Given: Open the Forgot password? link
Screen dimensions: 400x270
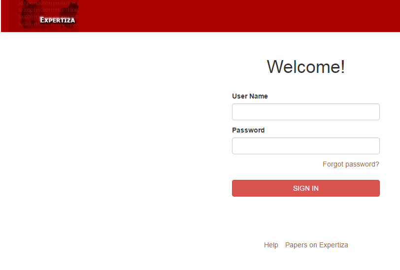Looking at the screenshot, I should point(351,164).
